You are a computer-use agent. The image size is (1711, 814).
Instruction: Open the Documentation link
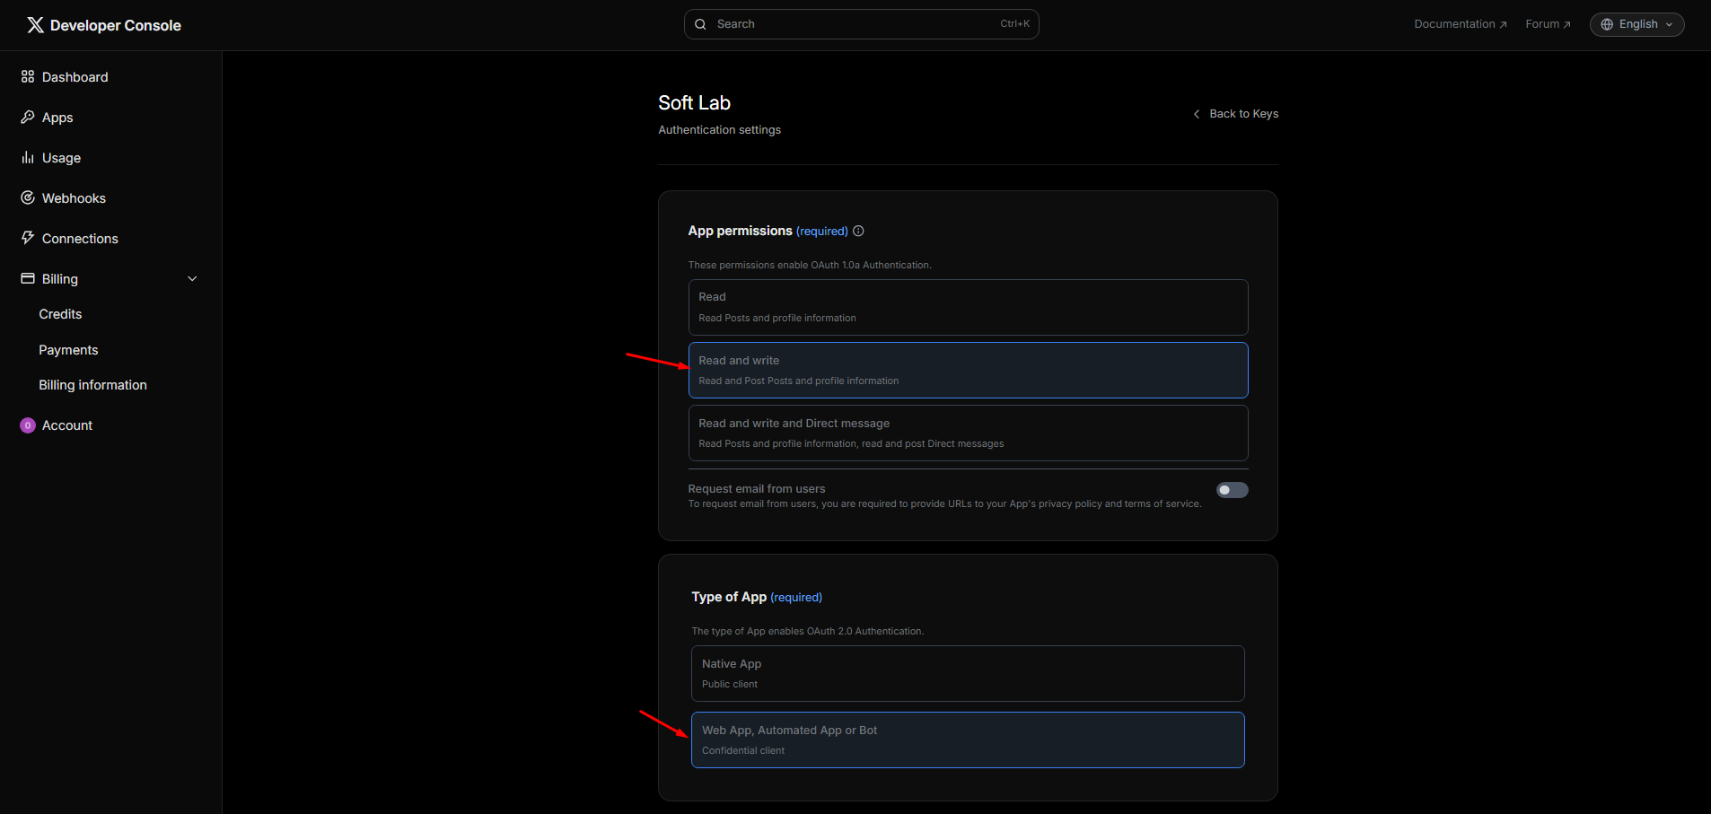(1460, 24)
